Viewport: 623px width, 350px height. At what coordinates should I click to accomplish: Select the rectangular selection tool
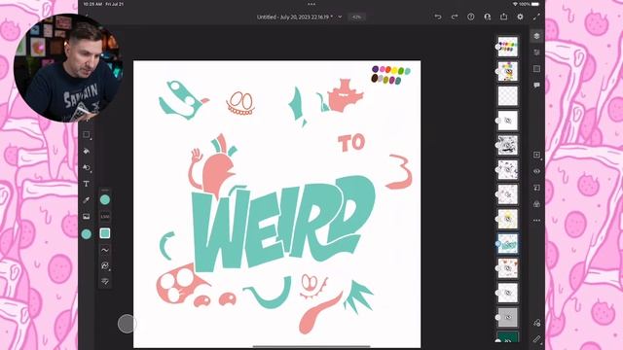point(87,135)
